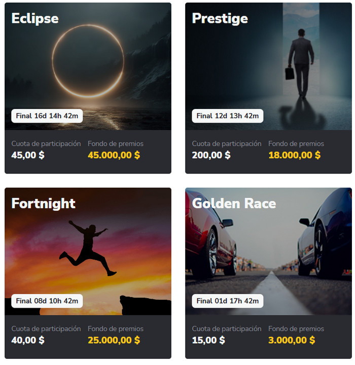
Task: Click the 3.000,00 $ prize fund amount
Action: (x=292, y=340)
